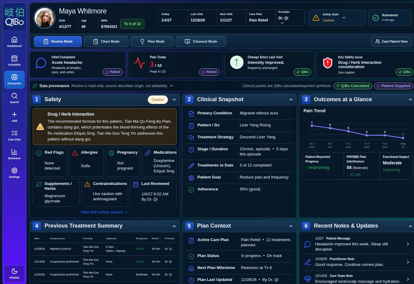Collapse the Clinical Snapshot panel
The height and width of the screenshot is (284, 414).
tap(291, 100)
